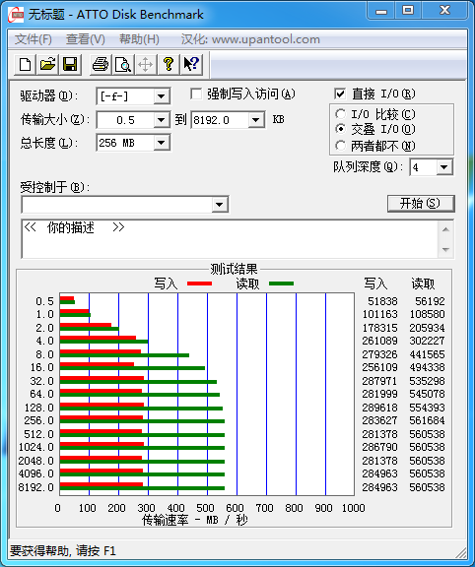
Task: Click the 汉化: www.upantool.com menu entry
Action: point(250,39)
